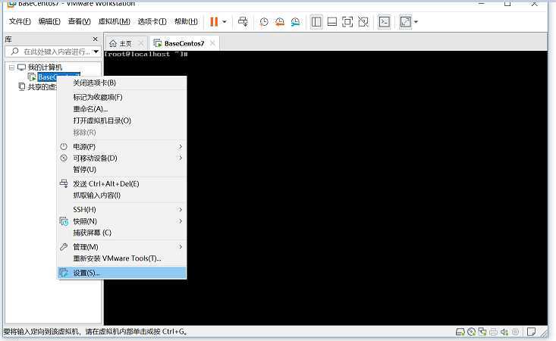Click the Full Screen mode icon

click(347, 22)
